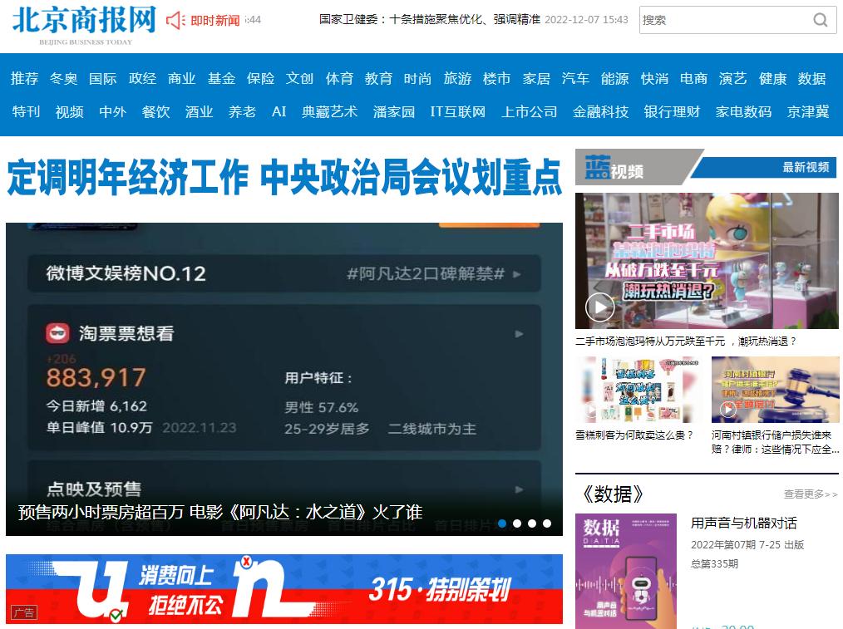Select the second carousel dot
Image resolution: width=843 pixels, height=629 pixels.
pos(517,523)
